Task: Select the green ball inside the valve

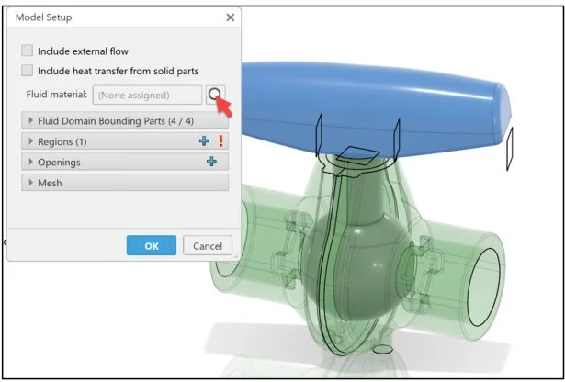Action: (355, 267)
